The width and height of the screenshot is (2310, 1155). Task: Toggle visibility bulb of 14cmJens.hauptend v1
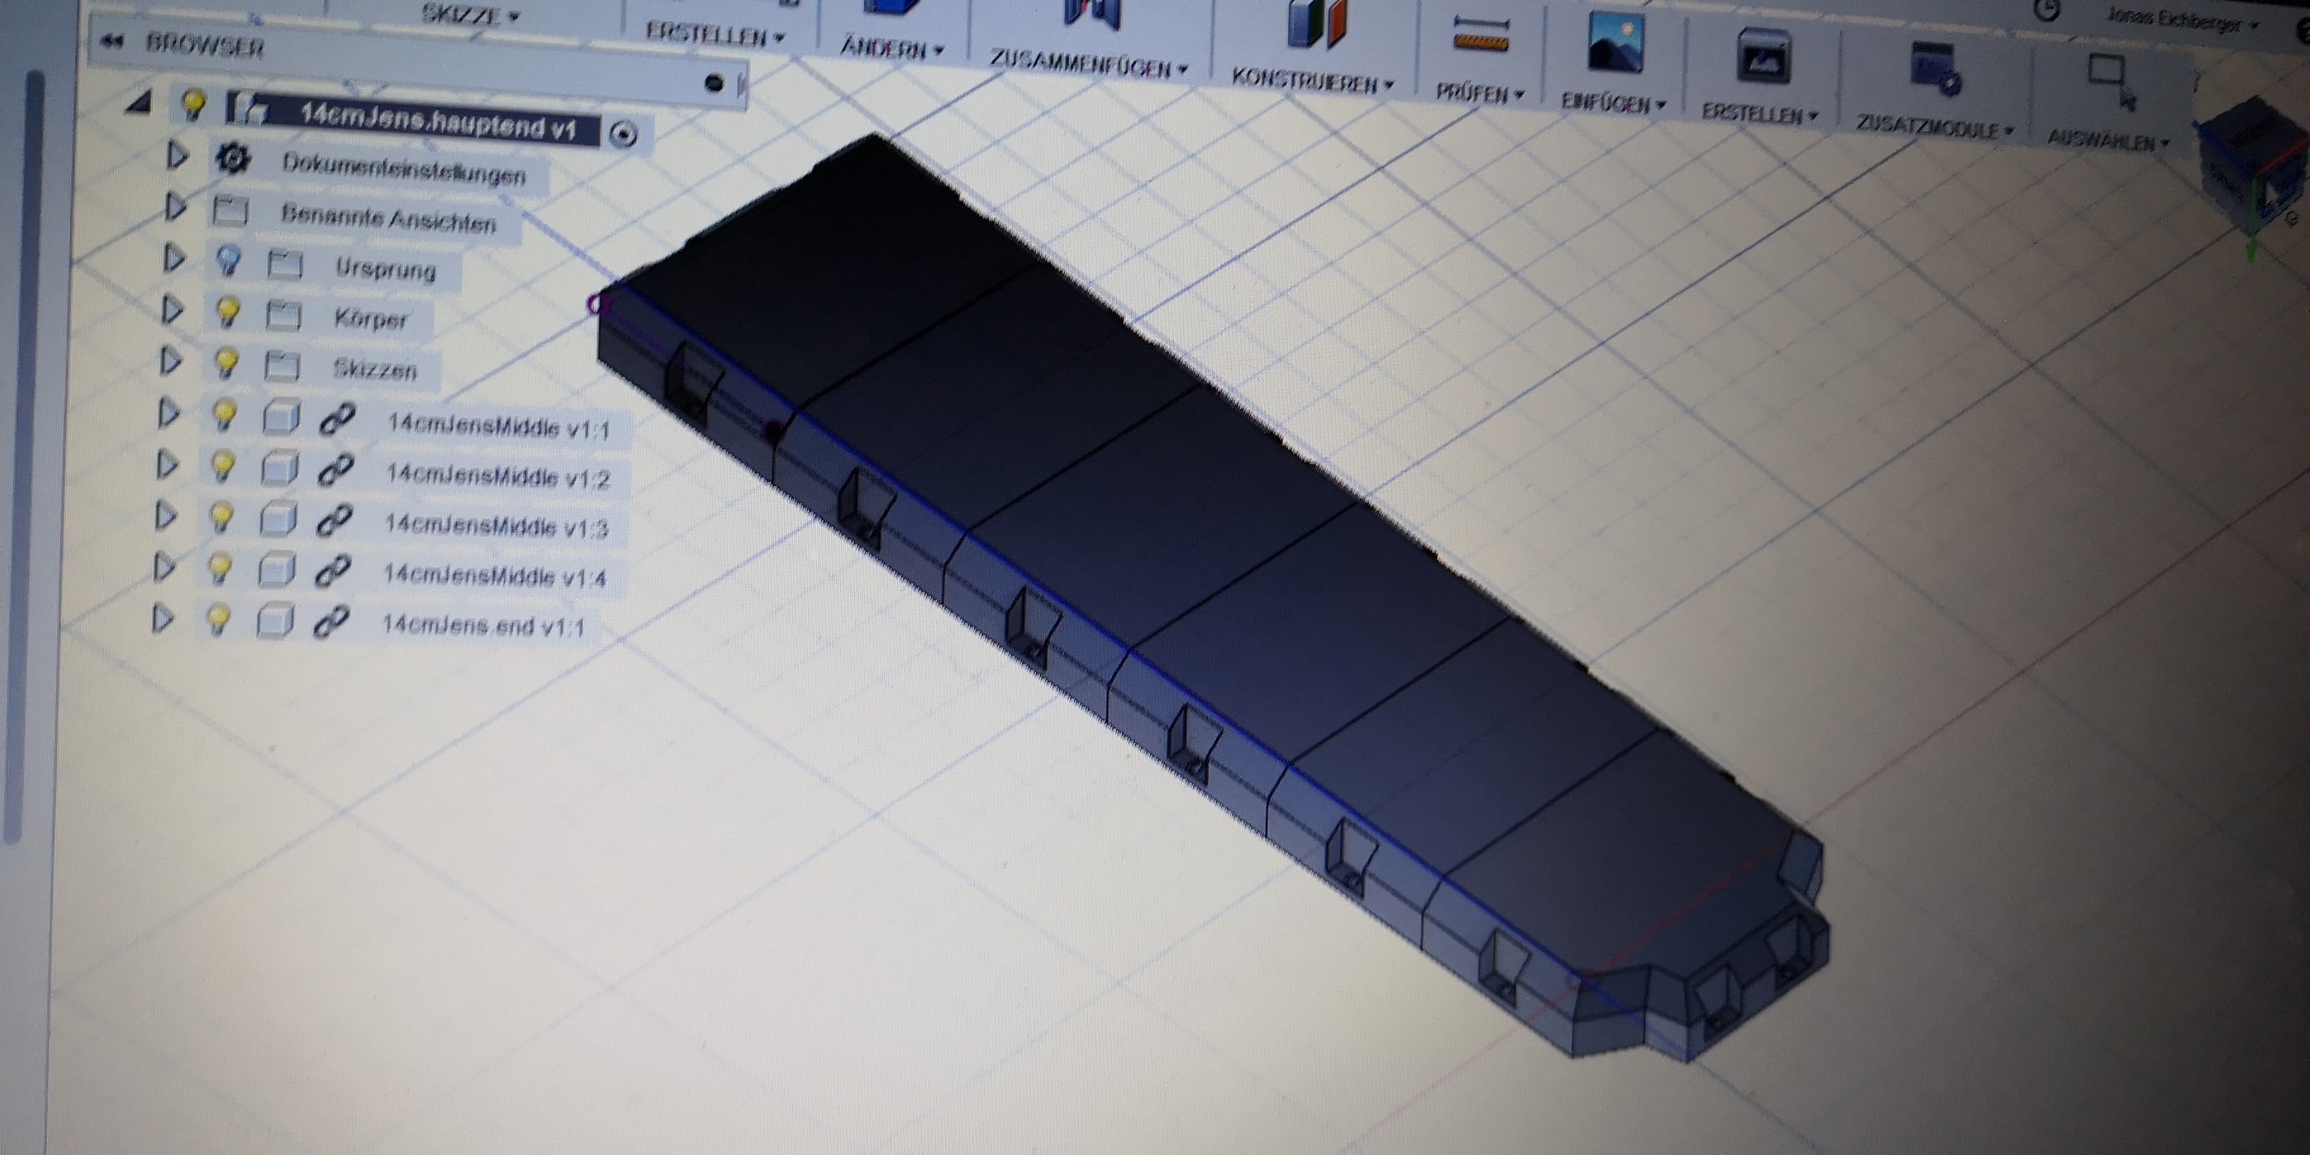(192, 105)
